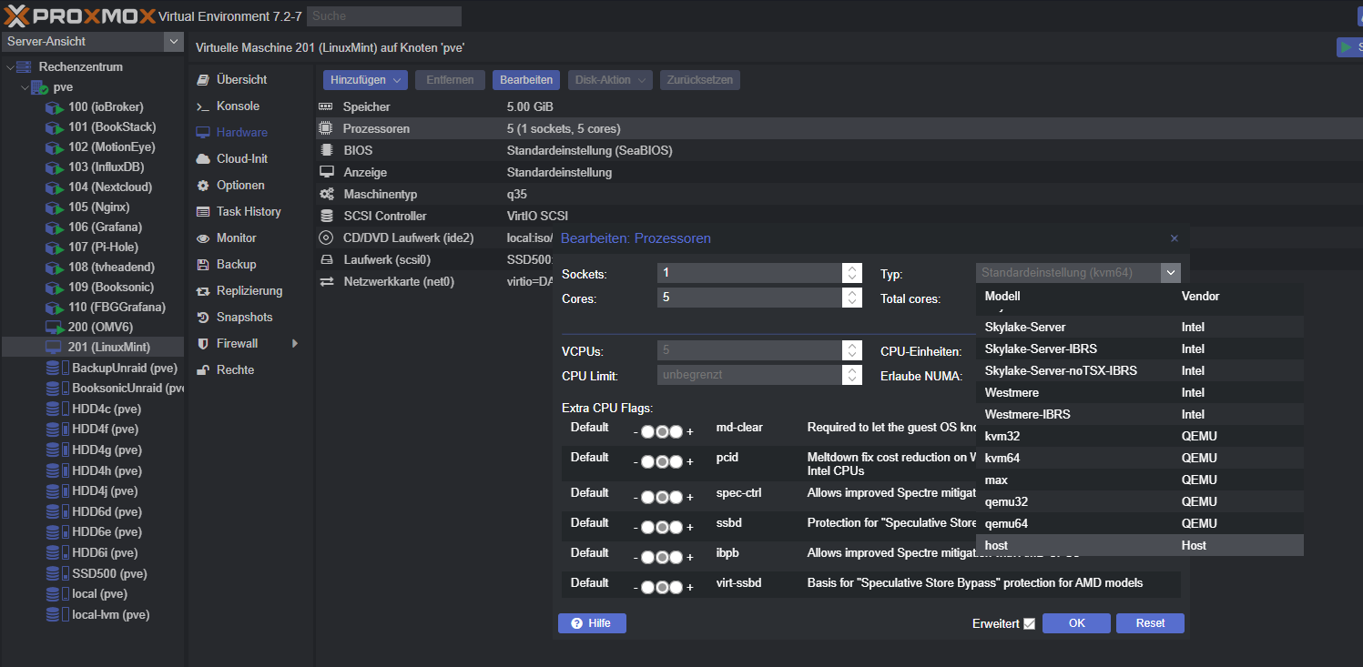Click the Sockets input field
This screenshot has width=1363, height=667.
[x=750, y=273]
